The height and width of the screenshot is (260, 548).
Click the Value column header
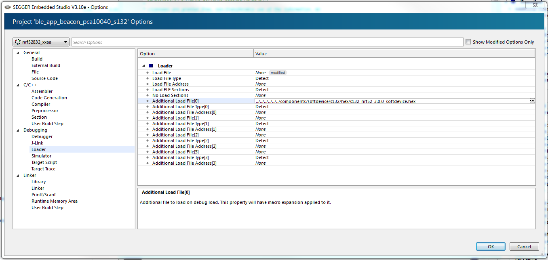pyautogui.click(x=394, y=54)
